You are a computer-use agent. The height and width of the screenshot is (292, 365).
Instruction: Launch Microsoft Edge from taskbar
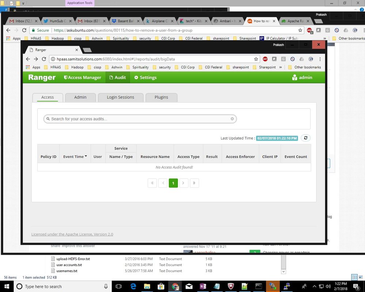point(133,286)
